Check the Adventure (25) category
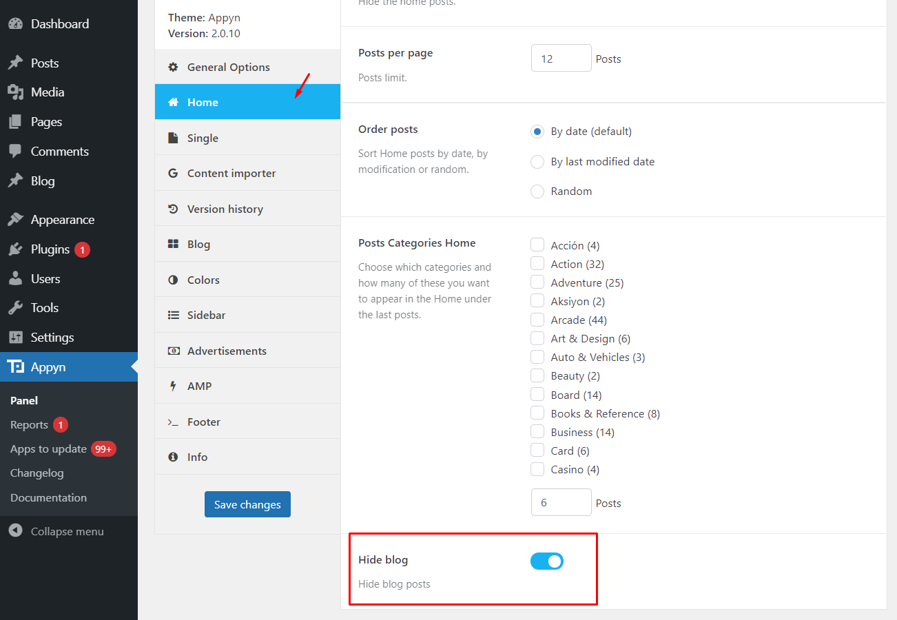Image resolution: width=897 pixels, height=620 pixels. click(x=537, y=282)
